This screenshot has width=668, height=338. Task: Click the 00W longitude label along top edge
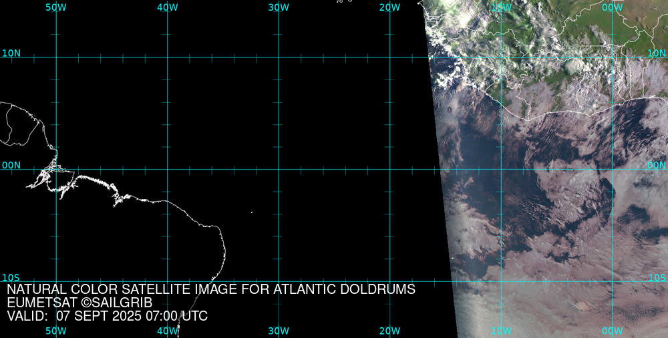613,7
